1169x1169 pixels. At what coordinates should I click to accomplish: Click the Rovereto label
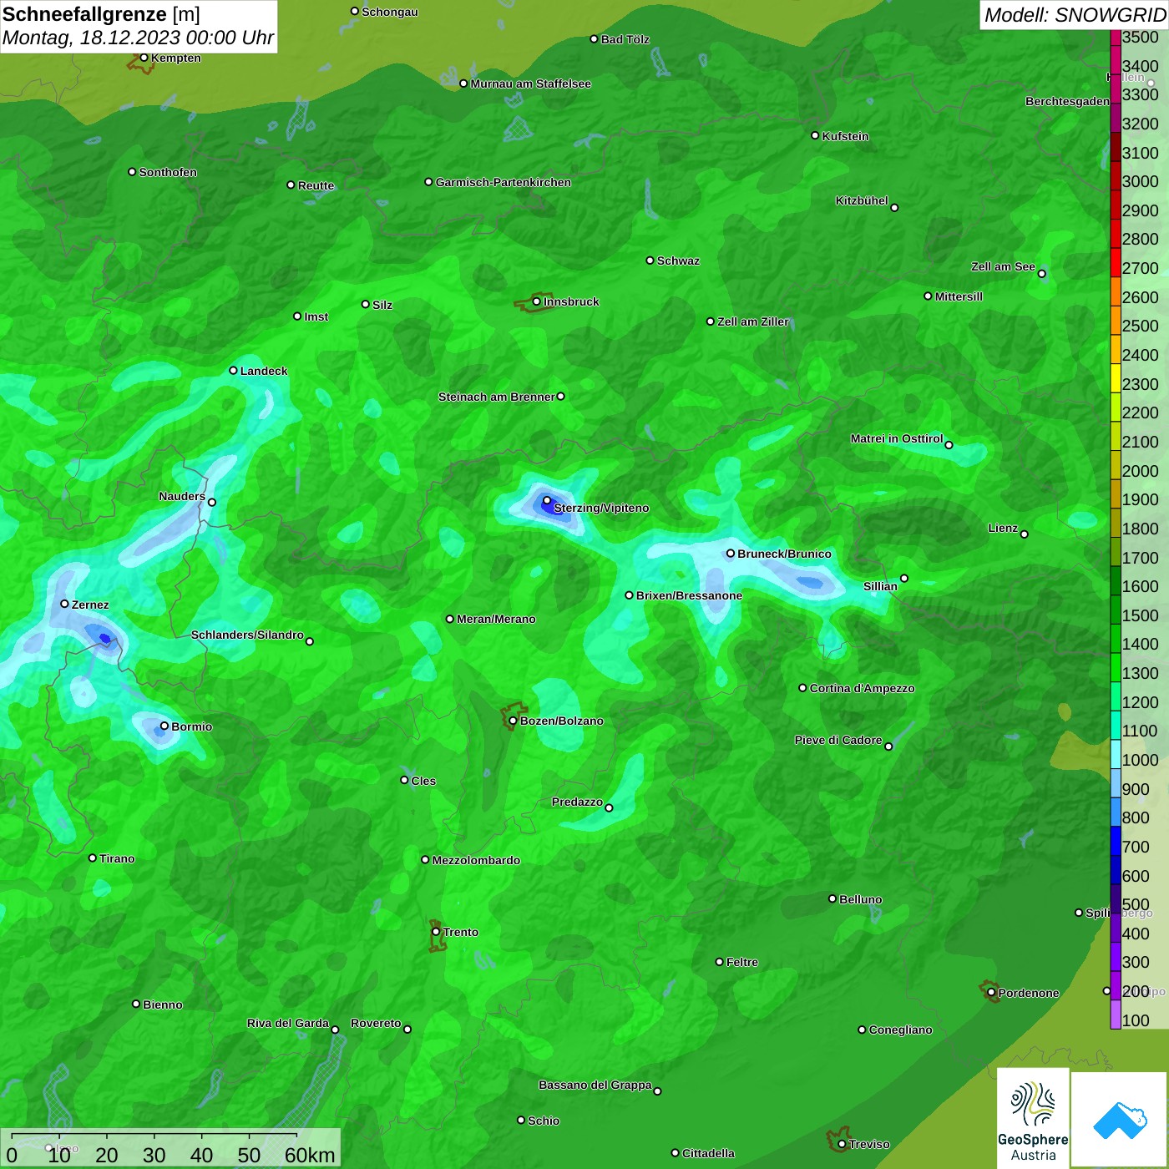[x=376, y=1023]
